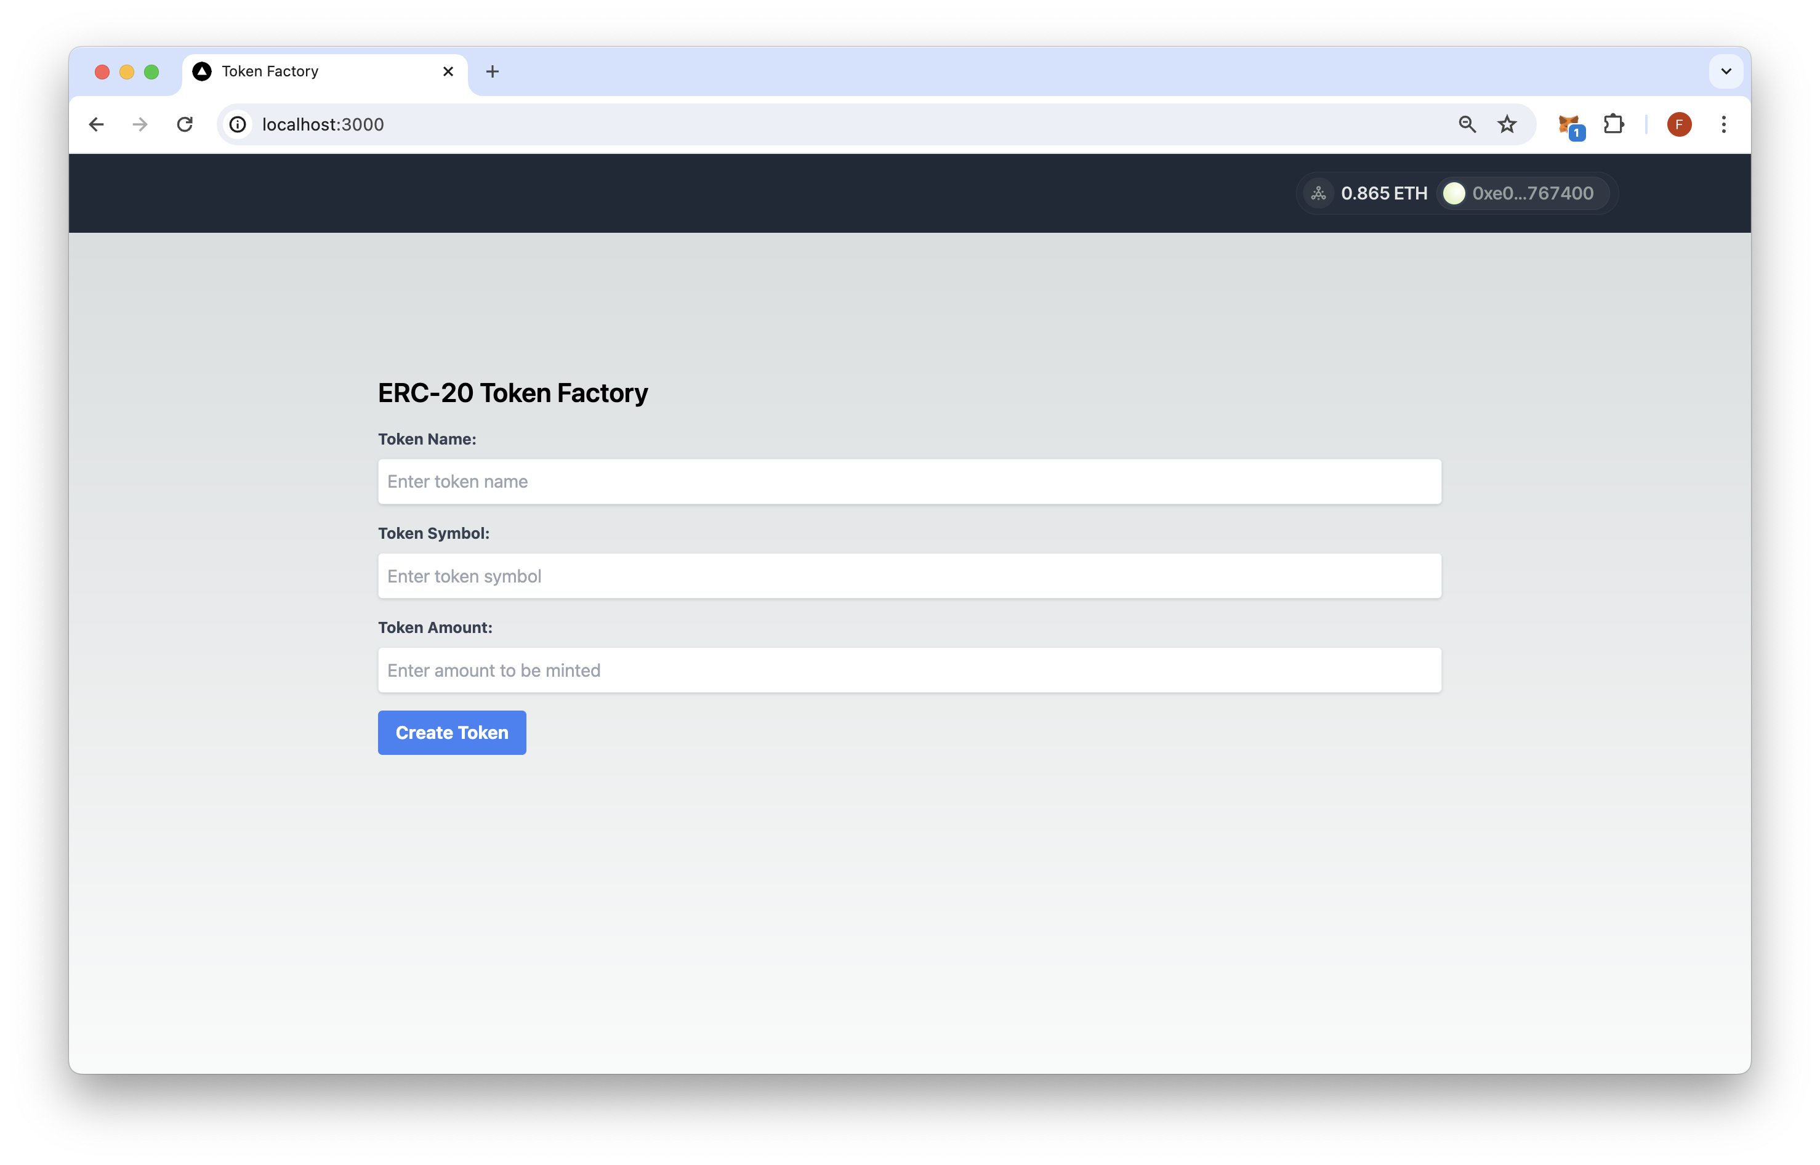This screenshot has width=1820, height=1165.
Task: Click the zoom magnifier icon in address bar
Action: (x=1467, y=124)
